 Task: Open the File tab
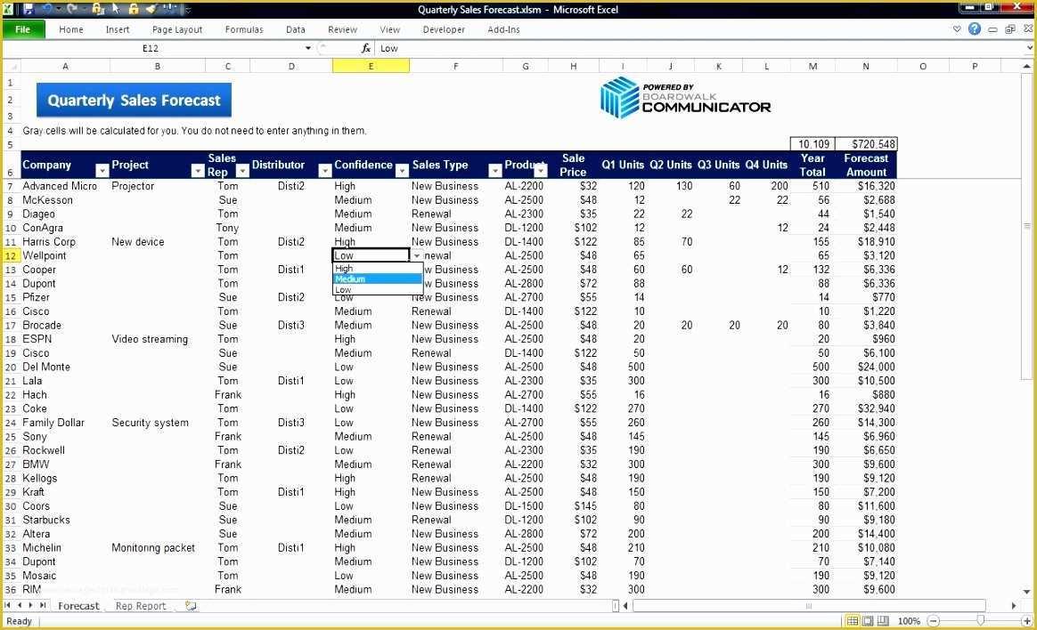tap(23, 29)
